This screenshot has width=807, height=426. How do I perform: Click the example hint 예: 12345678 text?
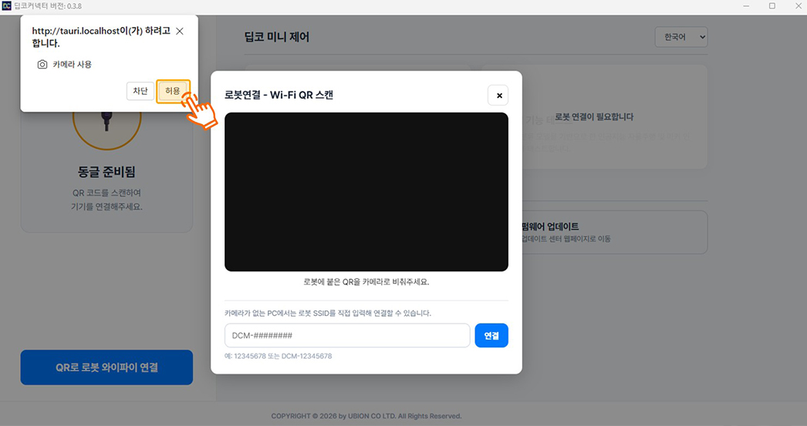click(278, 356)
